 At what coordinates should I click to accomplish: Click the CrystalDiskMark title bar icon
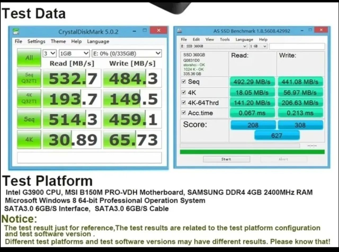(16, 31)
